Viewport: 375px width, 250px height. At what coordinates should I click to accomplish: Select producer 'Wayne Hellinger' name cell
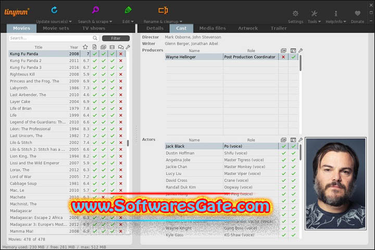[x=194, y=57]
